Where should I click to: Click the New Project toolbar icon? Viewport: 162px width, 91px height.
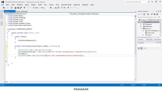point(11,8)
